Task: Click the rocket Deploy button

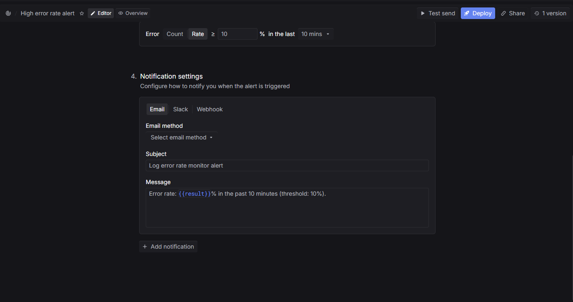Action: click(477, 13)
